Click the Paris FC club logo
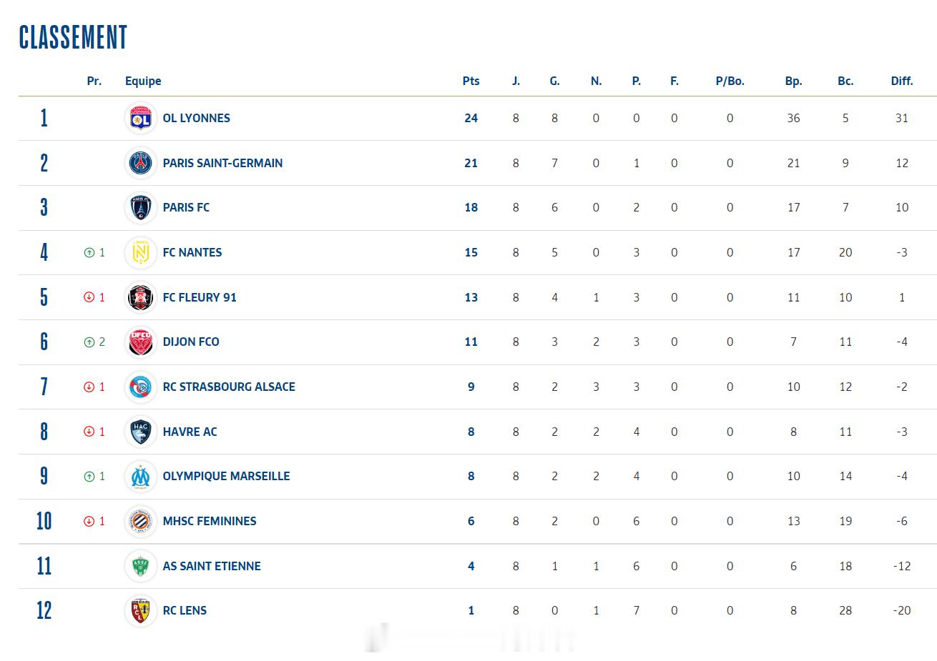This screenshot has width=937, height=661. click(141, 208)
